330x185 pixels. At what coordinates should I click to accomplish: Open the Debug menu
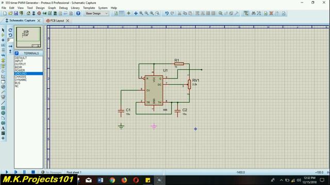click(x=63, y=8)
